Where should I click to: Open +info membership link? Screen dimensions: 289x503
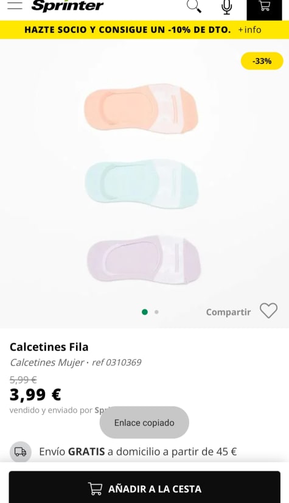click(249, 30)
